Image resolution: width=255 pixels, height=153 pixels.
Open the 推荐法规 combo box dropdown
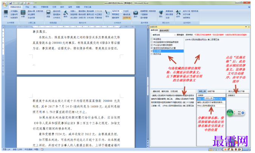coord(175,35)
